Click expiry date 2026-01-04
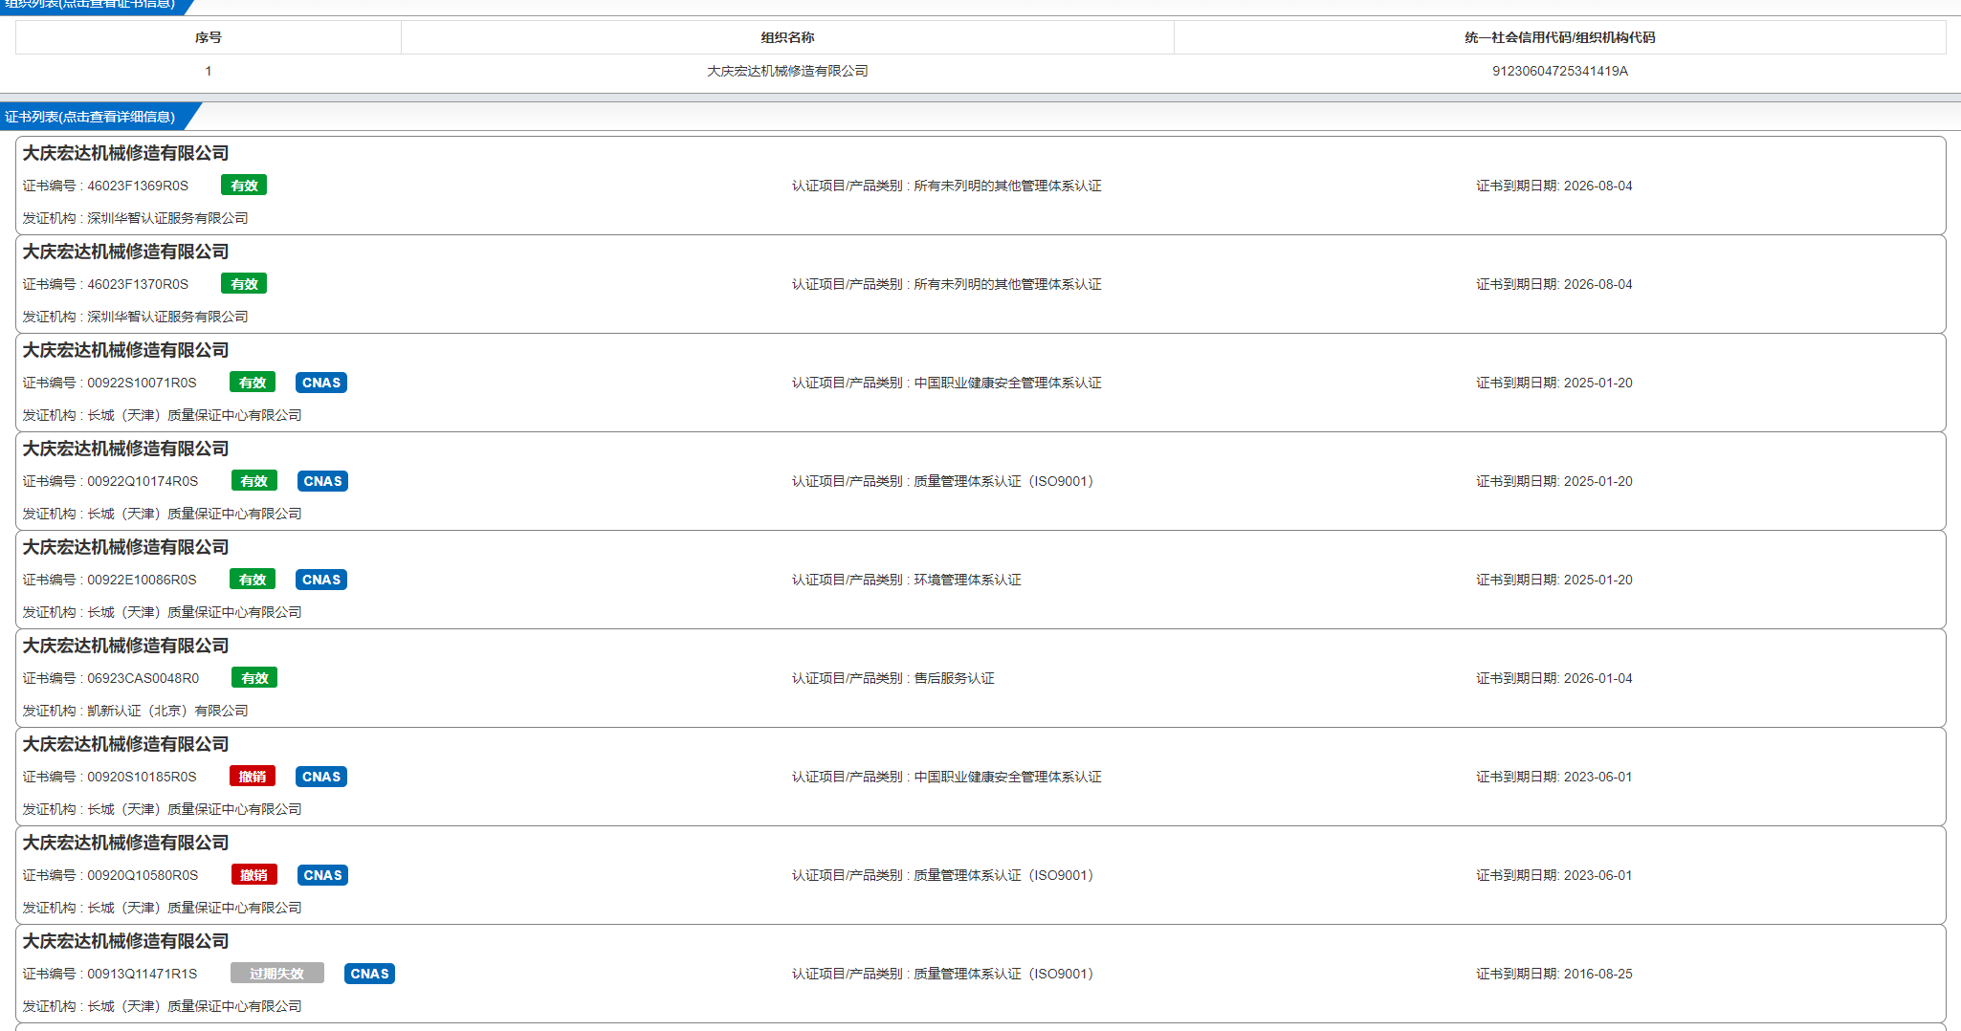The image size is (1961, 1031). pyautogui.click(x=1597, y=678)
